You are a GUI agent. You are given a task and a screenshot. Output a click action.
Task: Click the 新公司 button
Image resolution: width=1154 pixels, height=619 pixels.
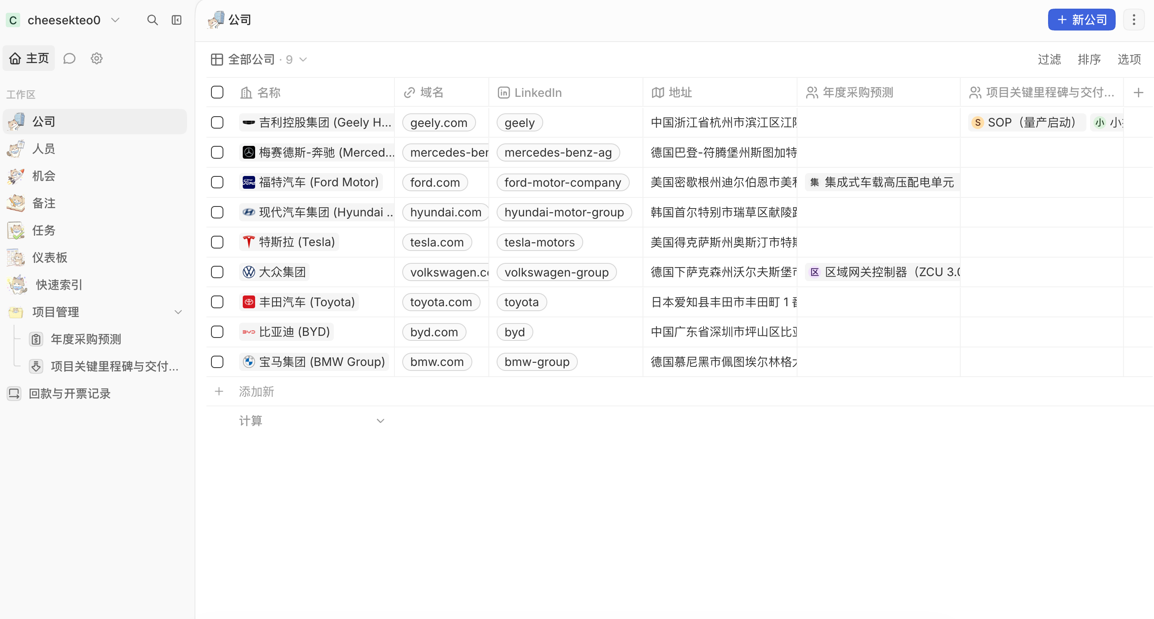[1081, 20]
